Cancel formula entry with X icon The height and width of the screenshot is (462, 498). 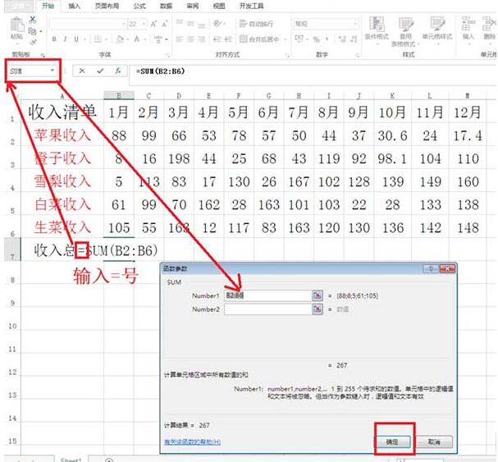(x=82, y=71)
